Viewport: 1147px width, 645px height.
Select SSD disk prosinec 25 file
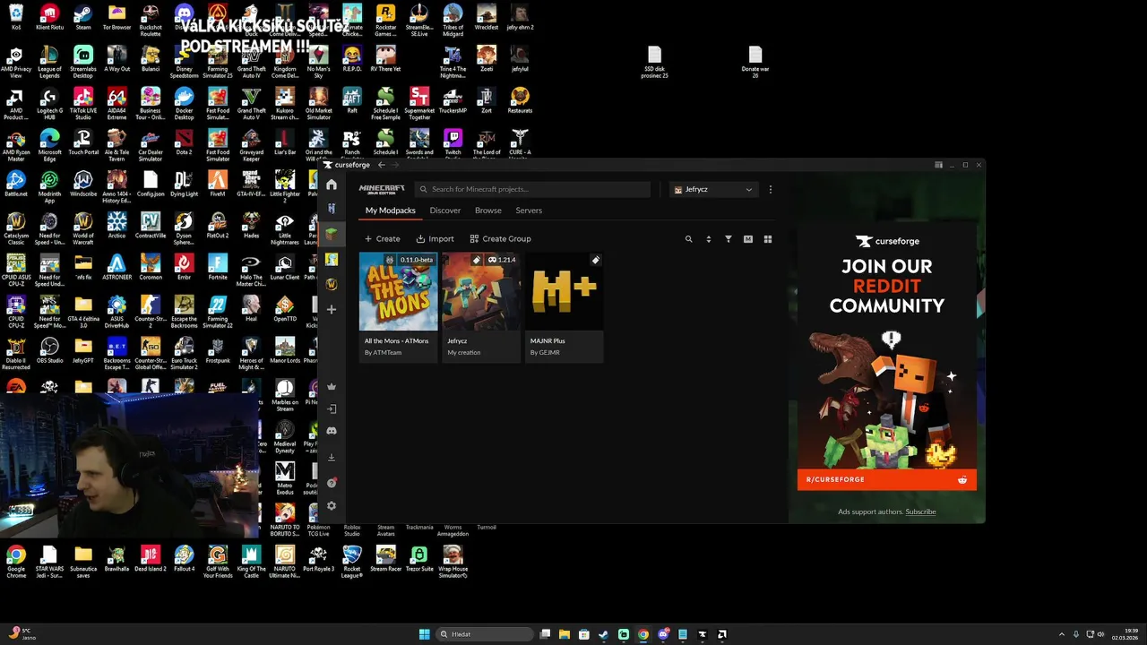(x=654, y=62)
